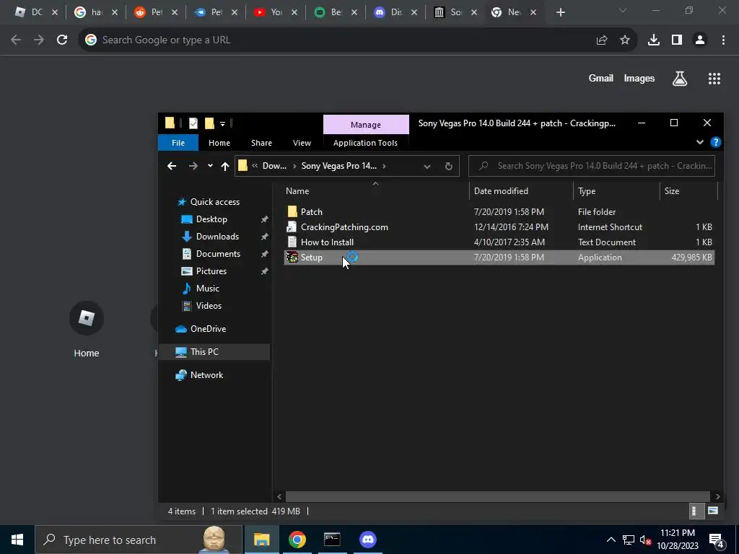The image size is (739, 554).
Task: Share this page from the Chrome address bar
Action: click(x=602, y=40)
